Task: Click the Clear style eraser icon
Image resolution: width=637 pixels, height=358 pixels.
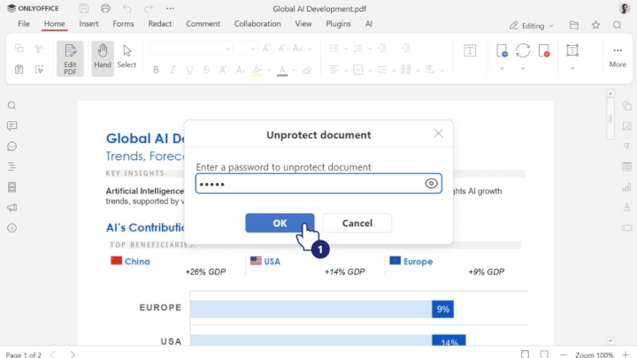Action: point(308,70)
